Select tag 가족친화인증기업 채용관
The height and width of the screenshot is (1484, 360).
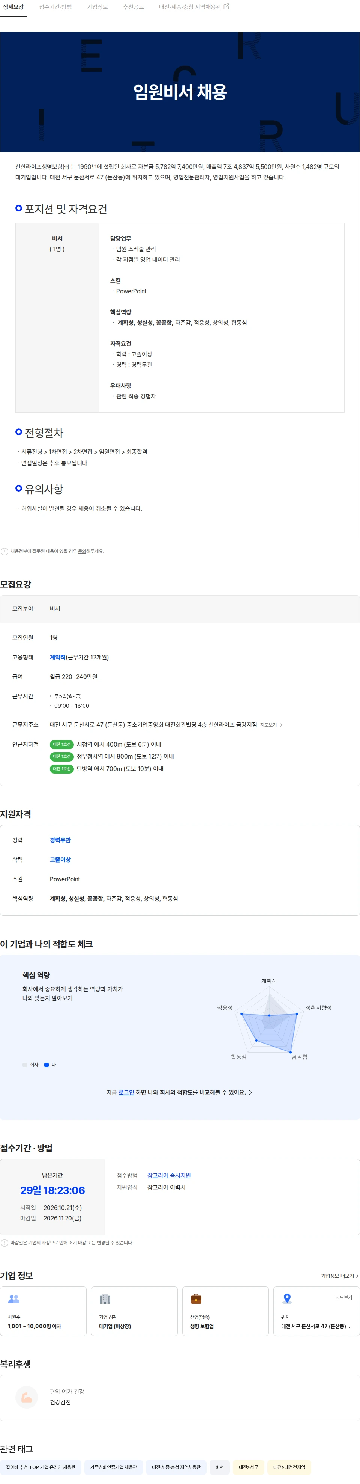click(x=113, y=1467)
